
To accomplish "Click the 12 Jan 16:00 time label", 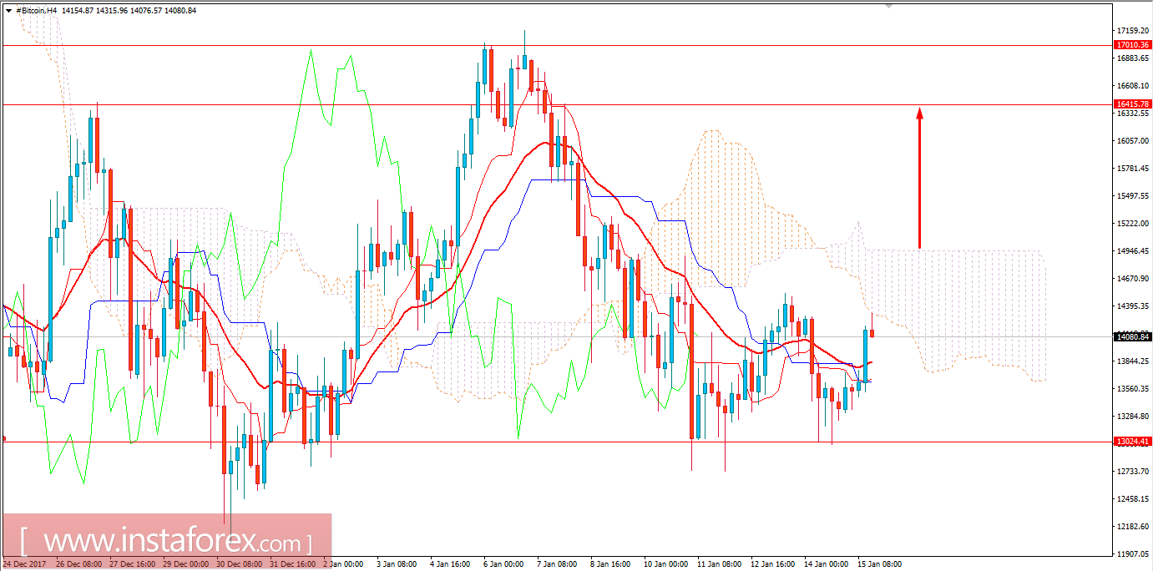I will (772, 564).
